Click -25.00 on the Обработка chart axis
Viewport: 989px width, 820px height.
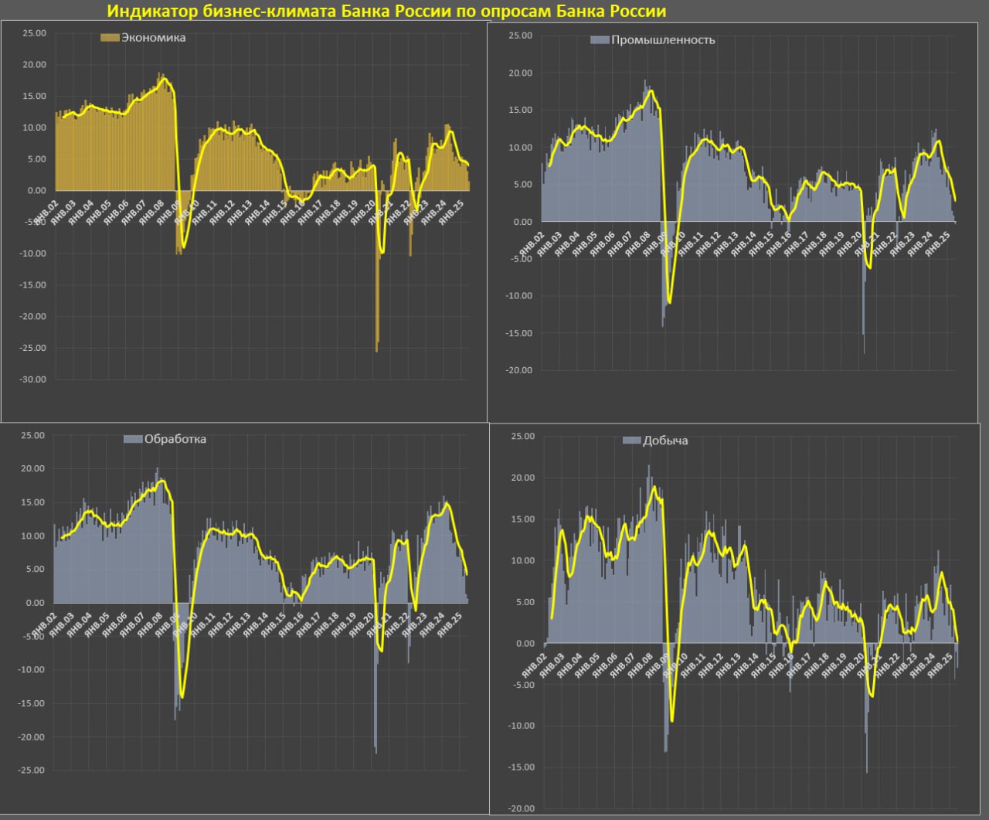31,771
